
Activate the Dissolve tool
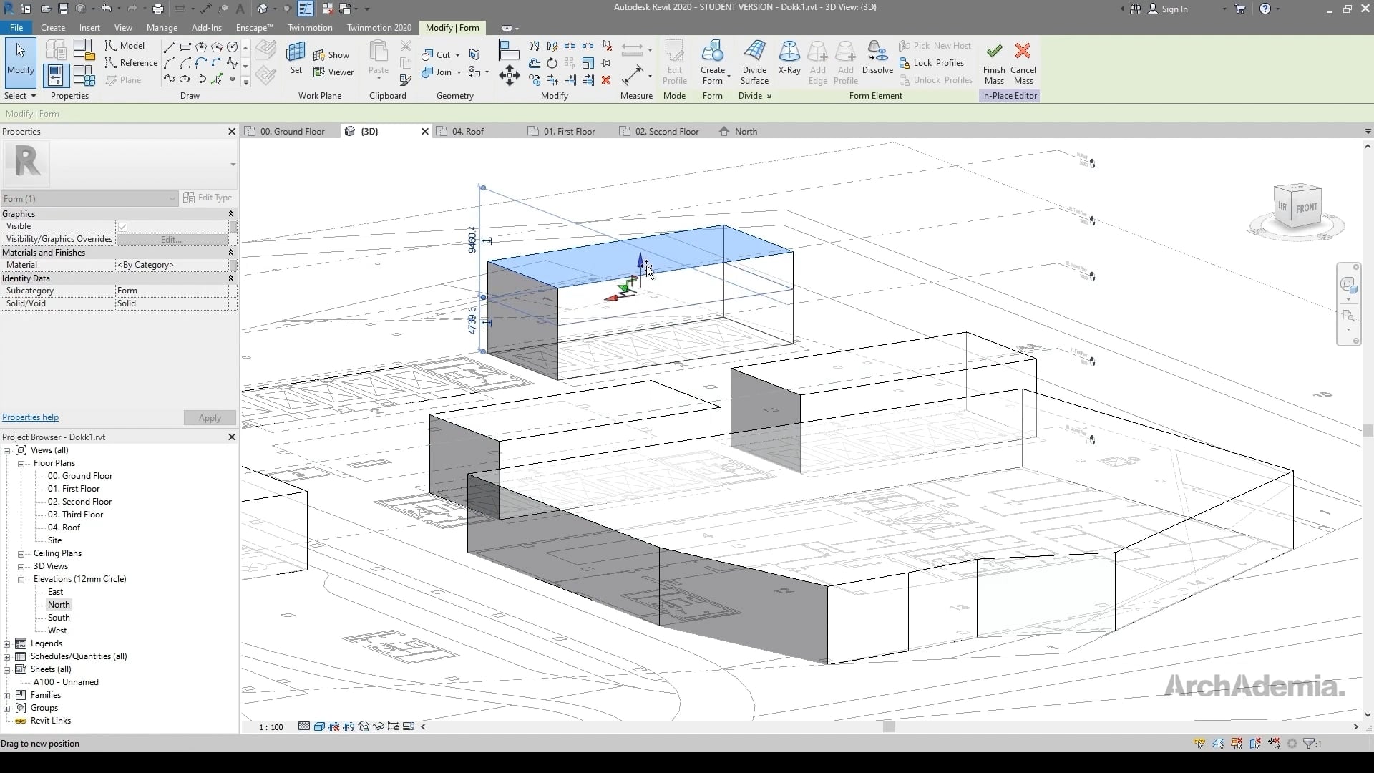point(877,61)
